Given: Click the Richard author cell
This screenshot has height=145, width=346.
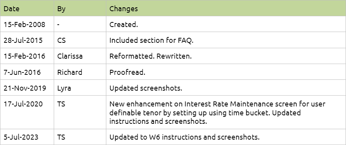Looking at the screenshot, I should pos(80,72).
